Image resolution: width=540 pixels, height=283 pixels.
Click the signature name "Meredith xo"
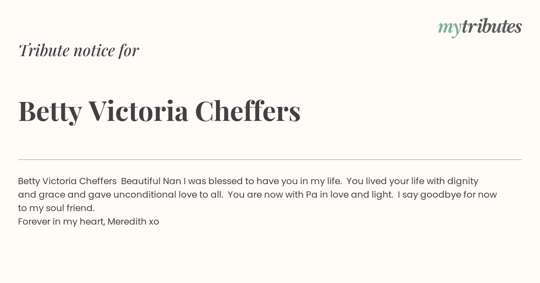[133, 221]
